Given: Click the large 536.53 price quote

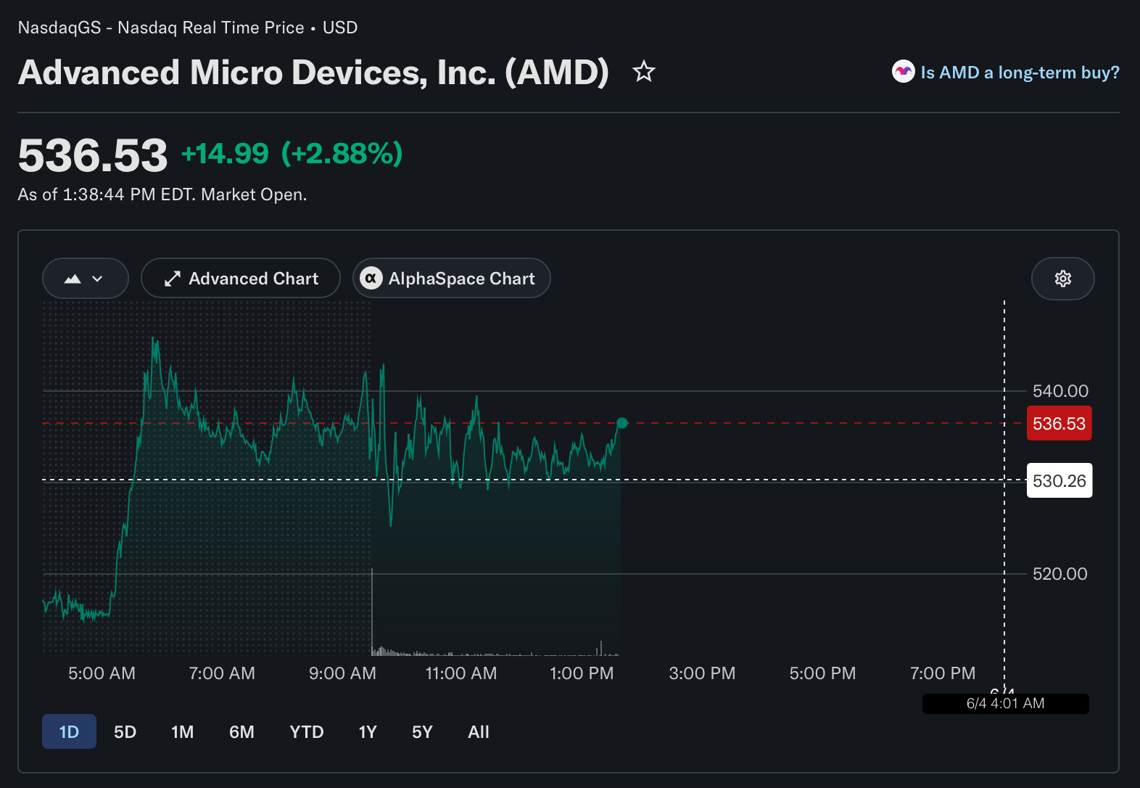Looking at the screenshot, I should pyautogui.click(x=93, y=155).
